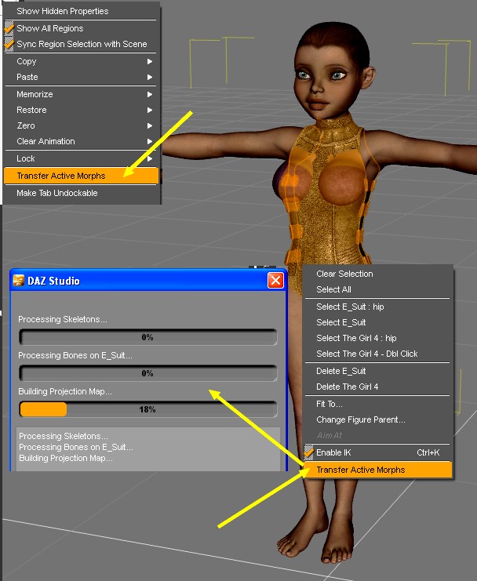477x581 pixels.
Task: Expand the Zero submenu
Action: point(82,125)
